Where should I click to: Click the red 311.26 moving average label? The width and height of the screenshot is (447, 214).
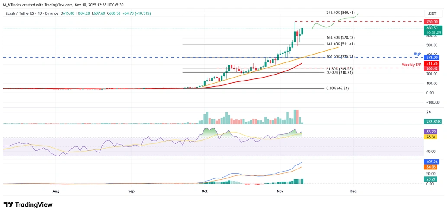[431, 63]
